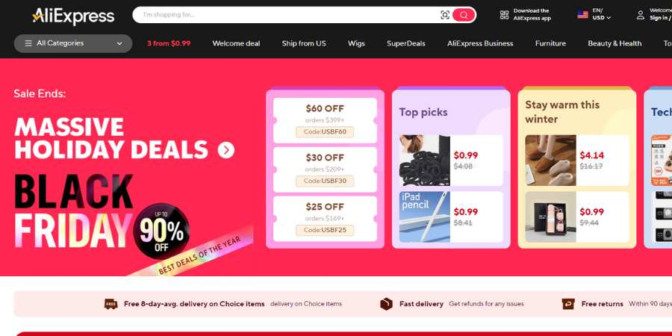Open the iPad pencil product thumbnail
The image size is (672, 336).
pos(425,217)
